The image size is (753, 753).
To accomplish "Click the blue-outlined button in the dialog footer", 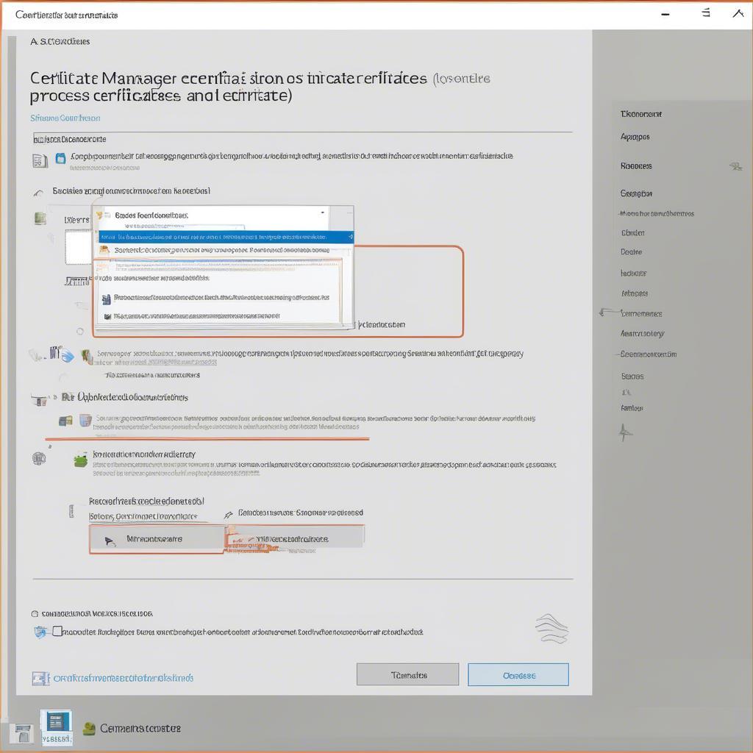I will tap(518, 675).
